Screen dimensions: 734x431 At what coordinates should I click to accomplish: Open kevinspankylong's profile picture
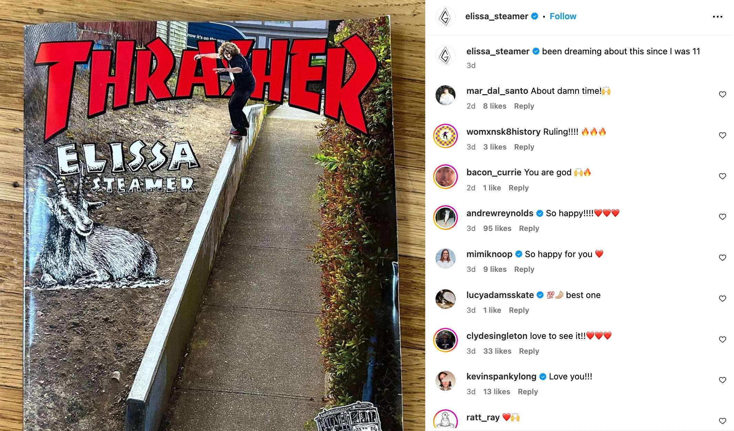[445, 381]
